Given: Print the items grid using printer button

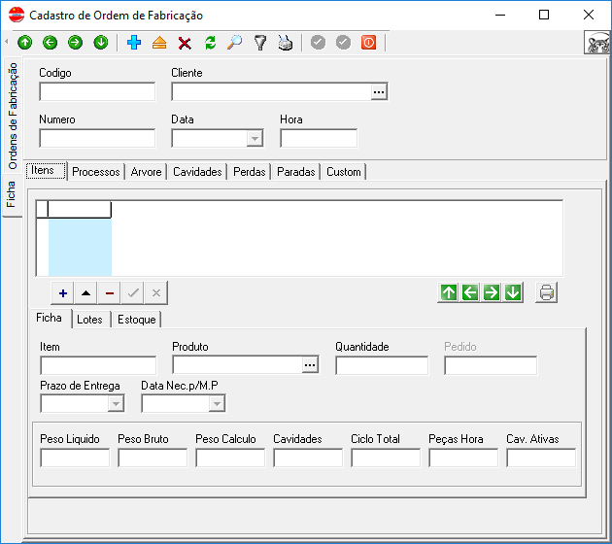Looking at the screenshot, I should pyautogui.click(x=547, y=292).
